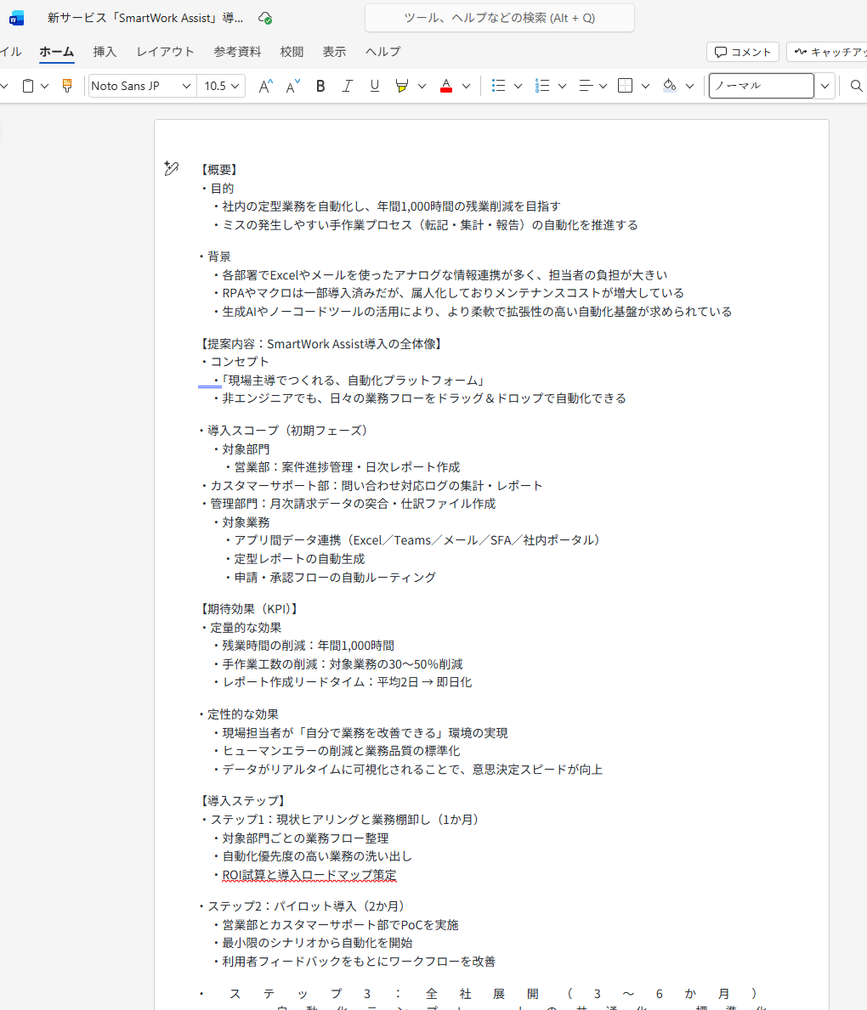Click the paragraph alignment icon
This screenshot has width=867, height=1010.
pos(586,86)
